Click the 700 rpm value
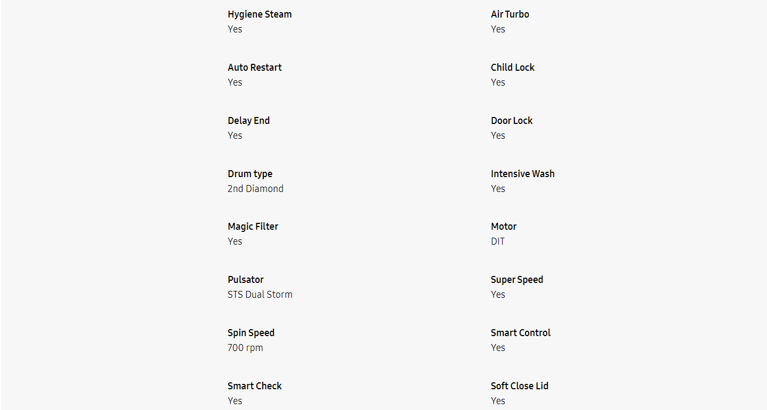The image size is (767, 410). point(245,348)
